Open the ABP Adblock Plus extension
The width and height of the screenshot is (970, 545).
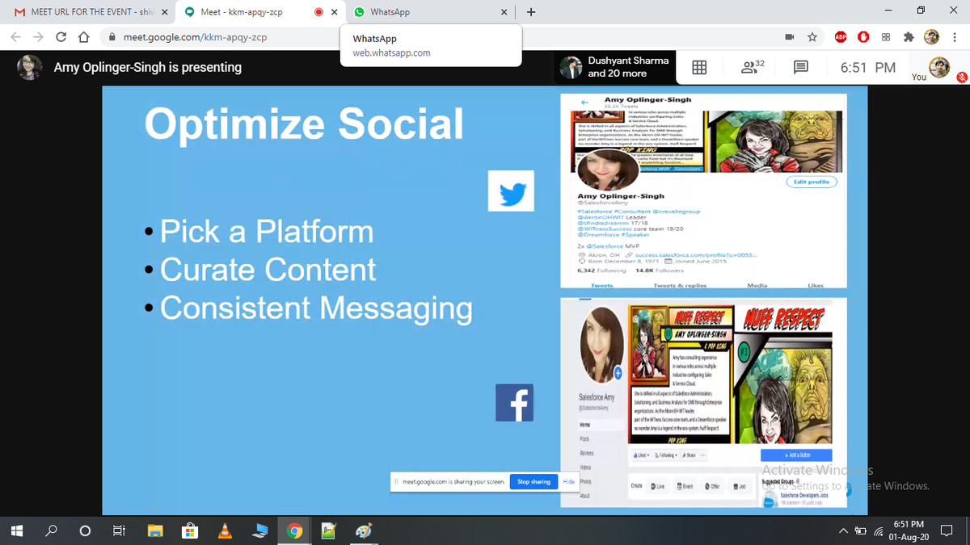click(840, 37)
